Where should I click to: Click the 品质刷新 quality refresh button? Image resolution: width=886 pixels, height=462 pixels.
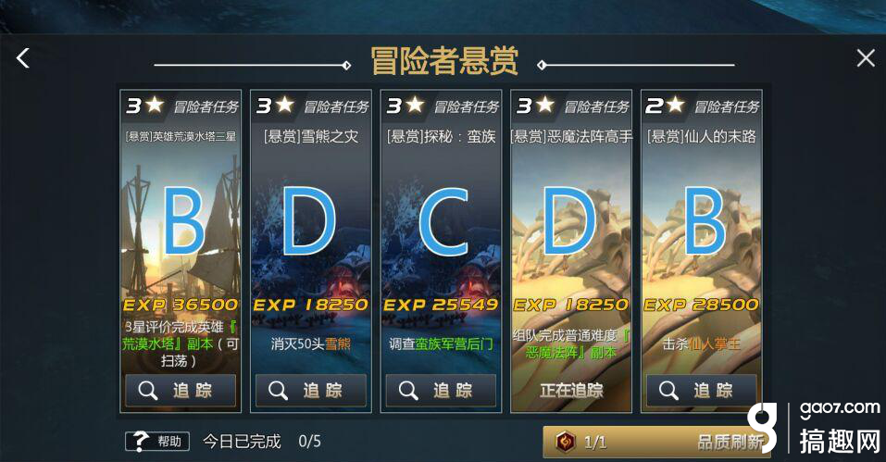pyautogui.click(x=656, y=441)
